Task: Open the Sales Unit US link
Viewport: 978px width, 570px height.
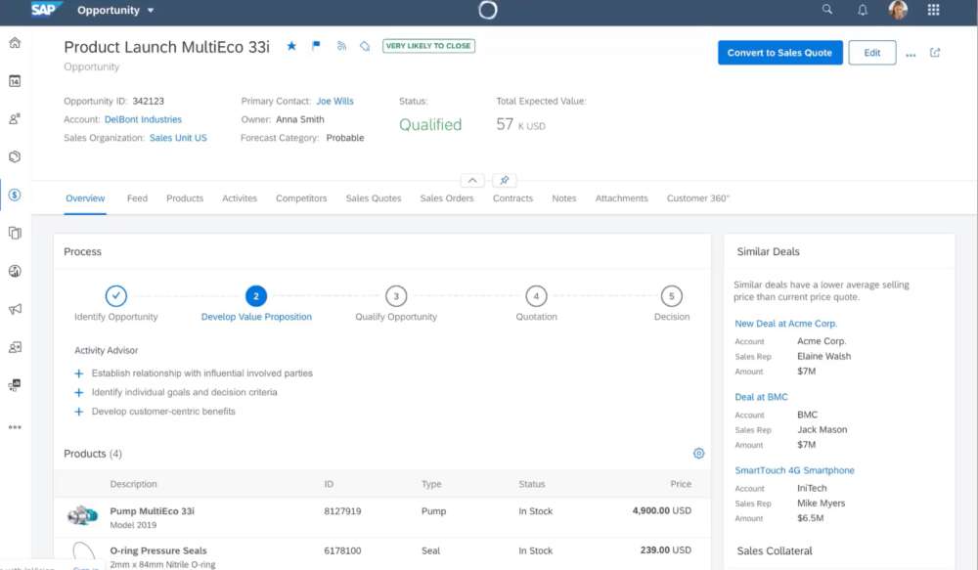Action: click(178, 138)
